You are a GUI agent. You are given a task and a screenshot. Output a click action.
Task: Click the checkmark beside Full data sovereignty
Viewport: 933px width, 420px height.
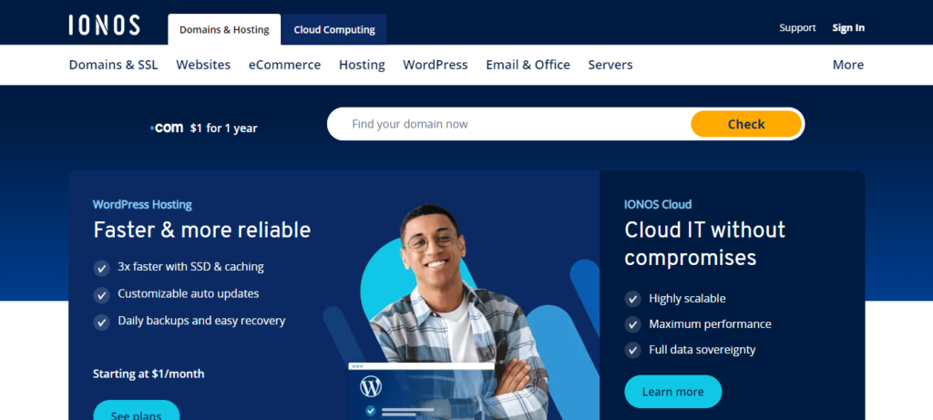coord(632,350)
